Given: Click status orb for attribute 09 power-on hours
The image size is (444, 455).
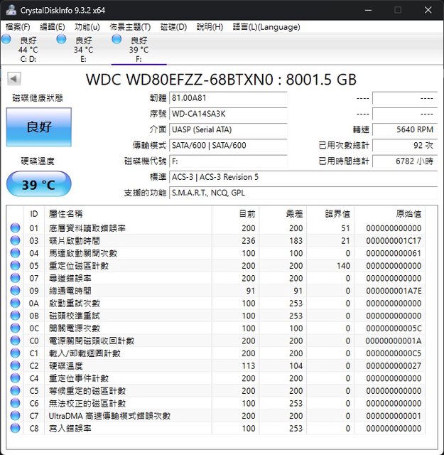Looking at the screenshot, I should [16, 290].
